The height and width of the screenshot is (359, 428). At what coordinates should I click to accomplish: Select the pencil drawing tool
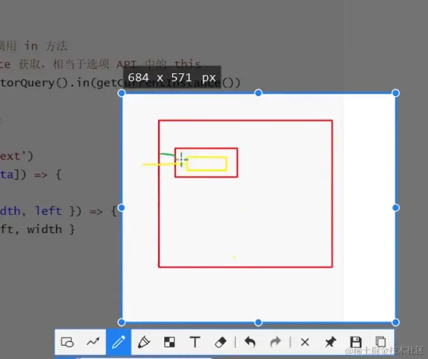pyautogui.click(x=119, y=342)
